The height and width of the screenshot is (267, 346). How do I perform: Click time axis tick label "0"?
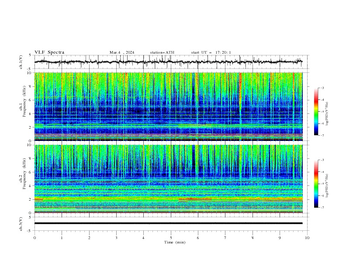pyautogui.click(x=35, y=238)
